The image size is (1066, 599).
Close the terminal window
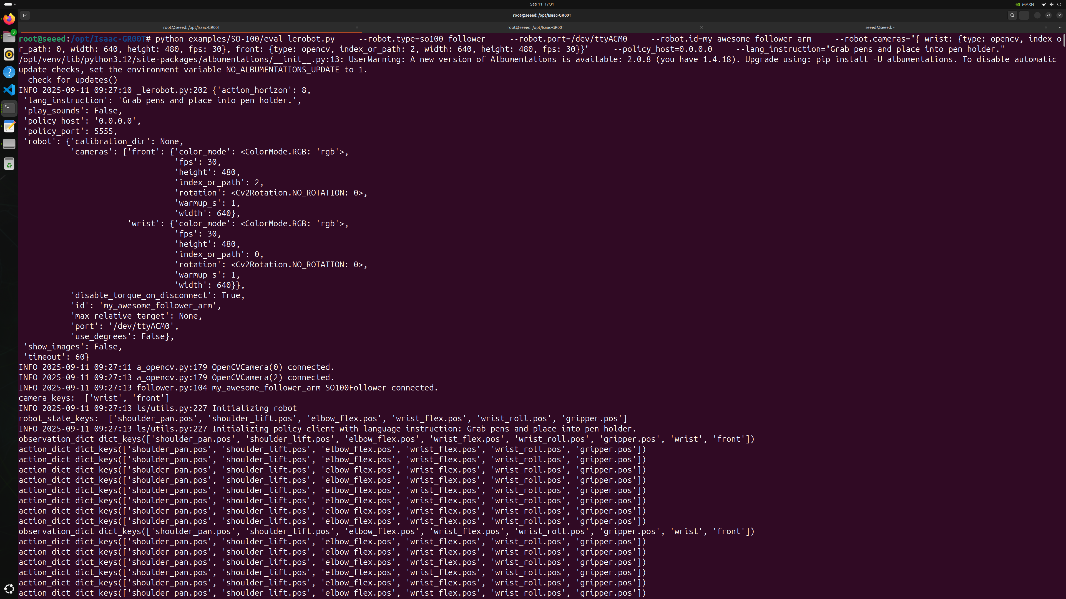1060,15
